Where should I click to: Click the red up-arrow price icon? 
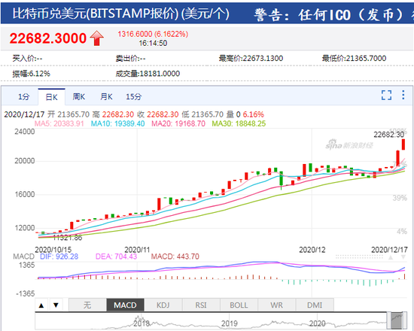click(96, 38)
